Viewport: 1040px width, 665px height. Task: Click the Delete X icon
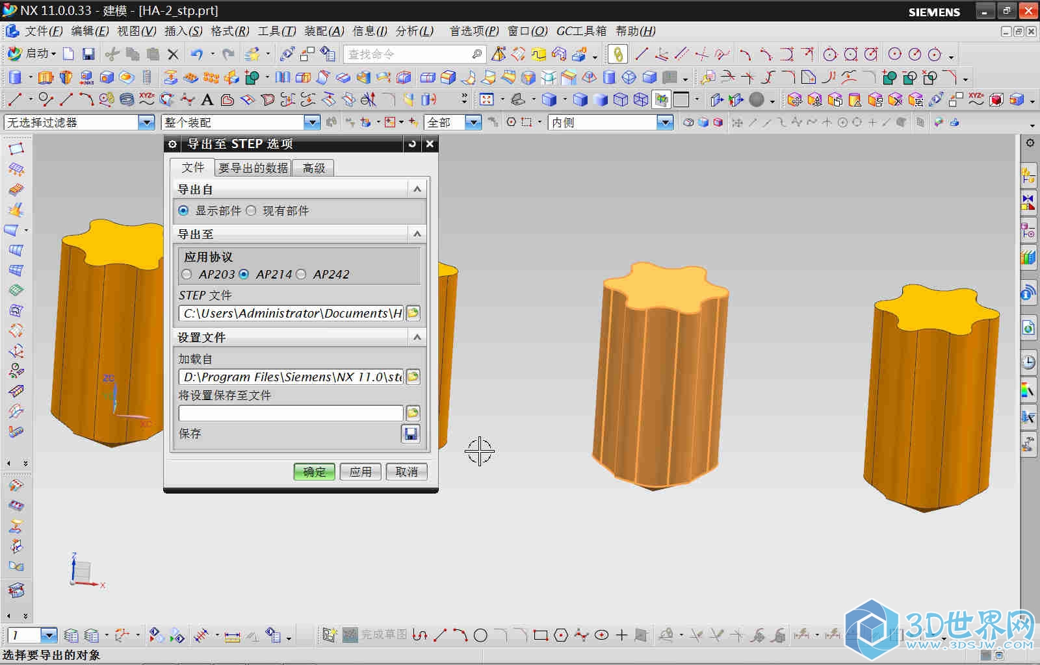[173, 54]
